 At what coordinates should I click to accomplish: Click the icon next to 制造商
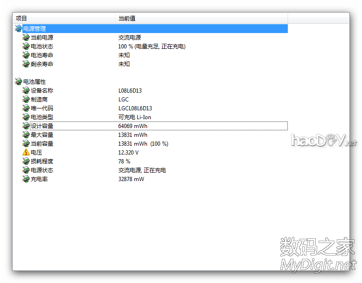click(x=26, y=100)
